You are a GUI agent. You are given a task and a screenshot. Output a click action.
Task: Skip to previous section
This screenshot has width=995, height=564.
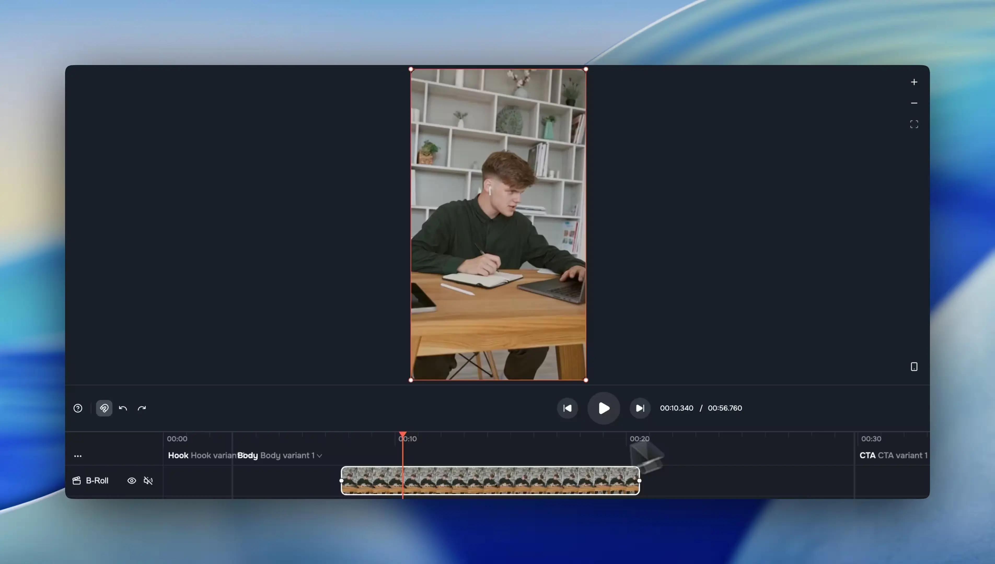pyautogui.click(x=568, y=408)
